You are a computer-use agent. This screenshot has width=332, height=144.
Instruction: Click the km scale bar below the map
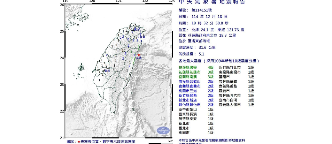click(x=161, y=143)
